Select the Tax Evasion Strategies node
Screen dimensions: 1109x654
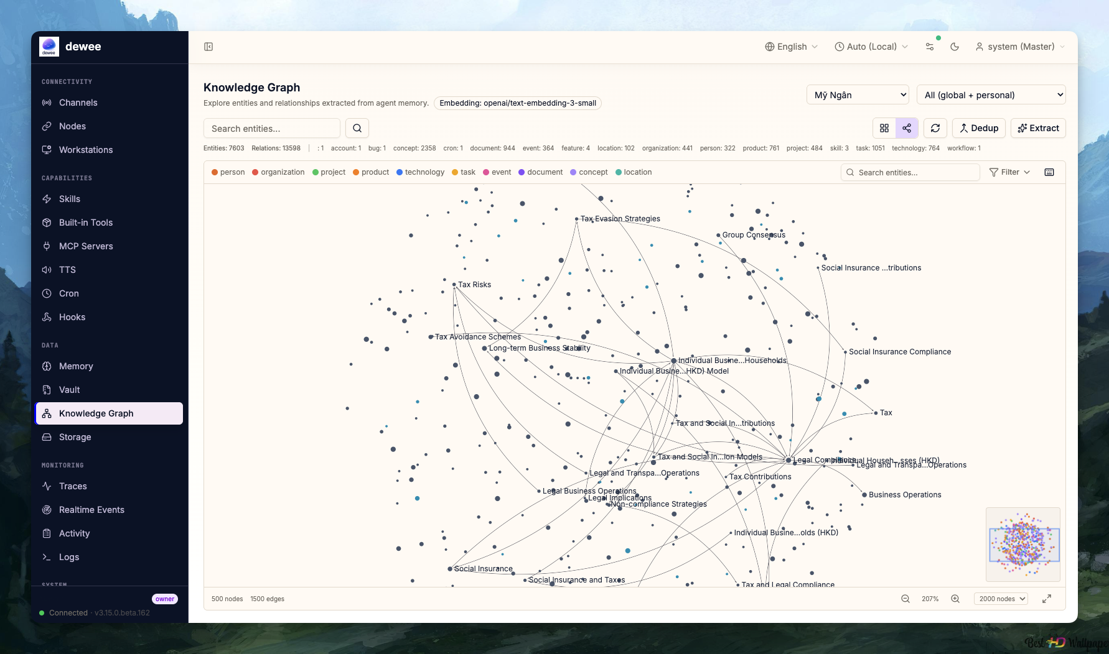(577, 219)
